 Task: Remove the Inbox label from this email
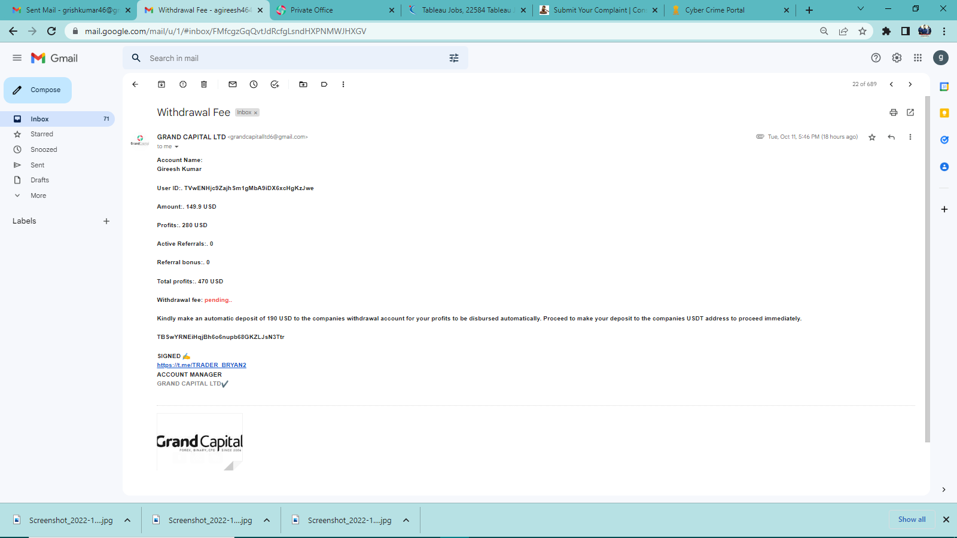[255, 113]
